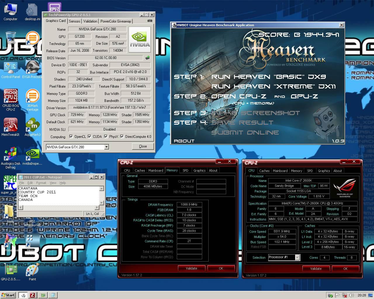The height and width of the screenshot is (299, 374).
Task: Click the GPU-Z screenshot camera icon
Action: (150, 21)
